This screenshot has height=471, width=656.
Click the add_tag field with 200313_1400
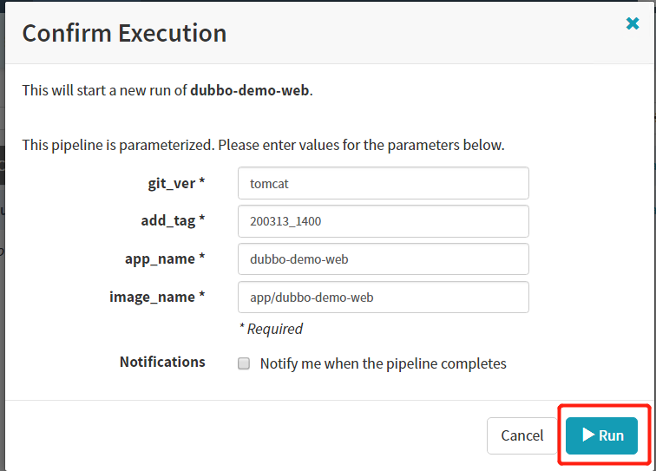pyautogui.click(x=383, y=221)
